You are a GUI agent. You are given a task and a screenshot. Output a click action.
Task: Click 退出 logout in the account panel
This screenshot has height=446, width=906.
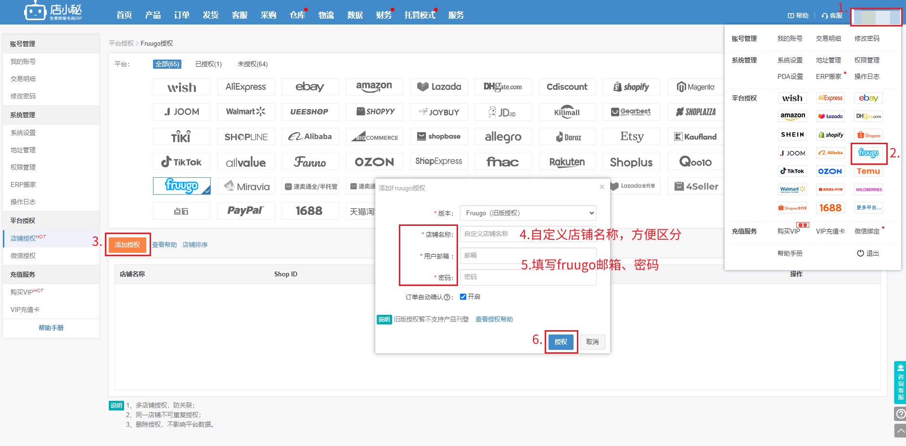868,253
